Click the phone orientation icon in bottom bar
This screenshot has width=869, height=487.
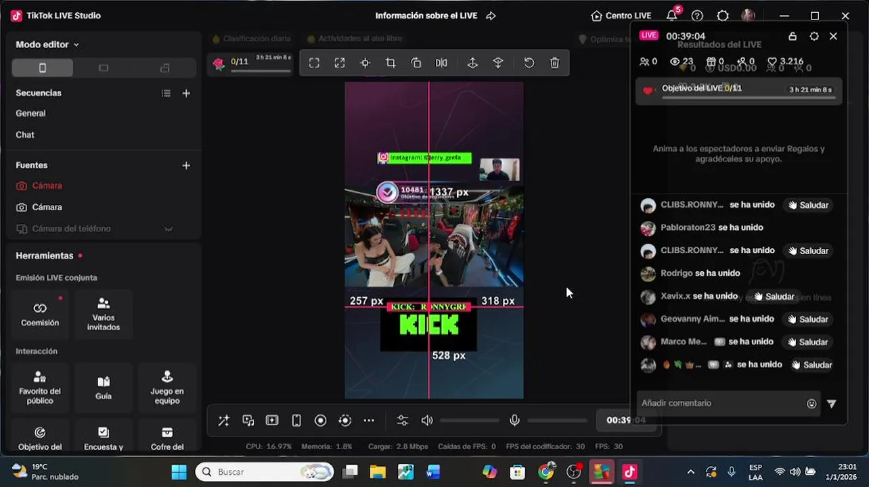(x=296, y=421)
